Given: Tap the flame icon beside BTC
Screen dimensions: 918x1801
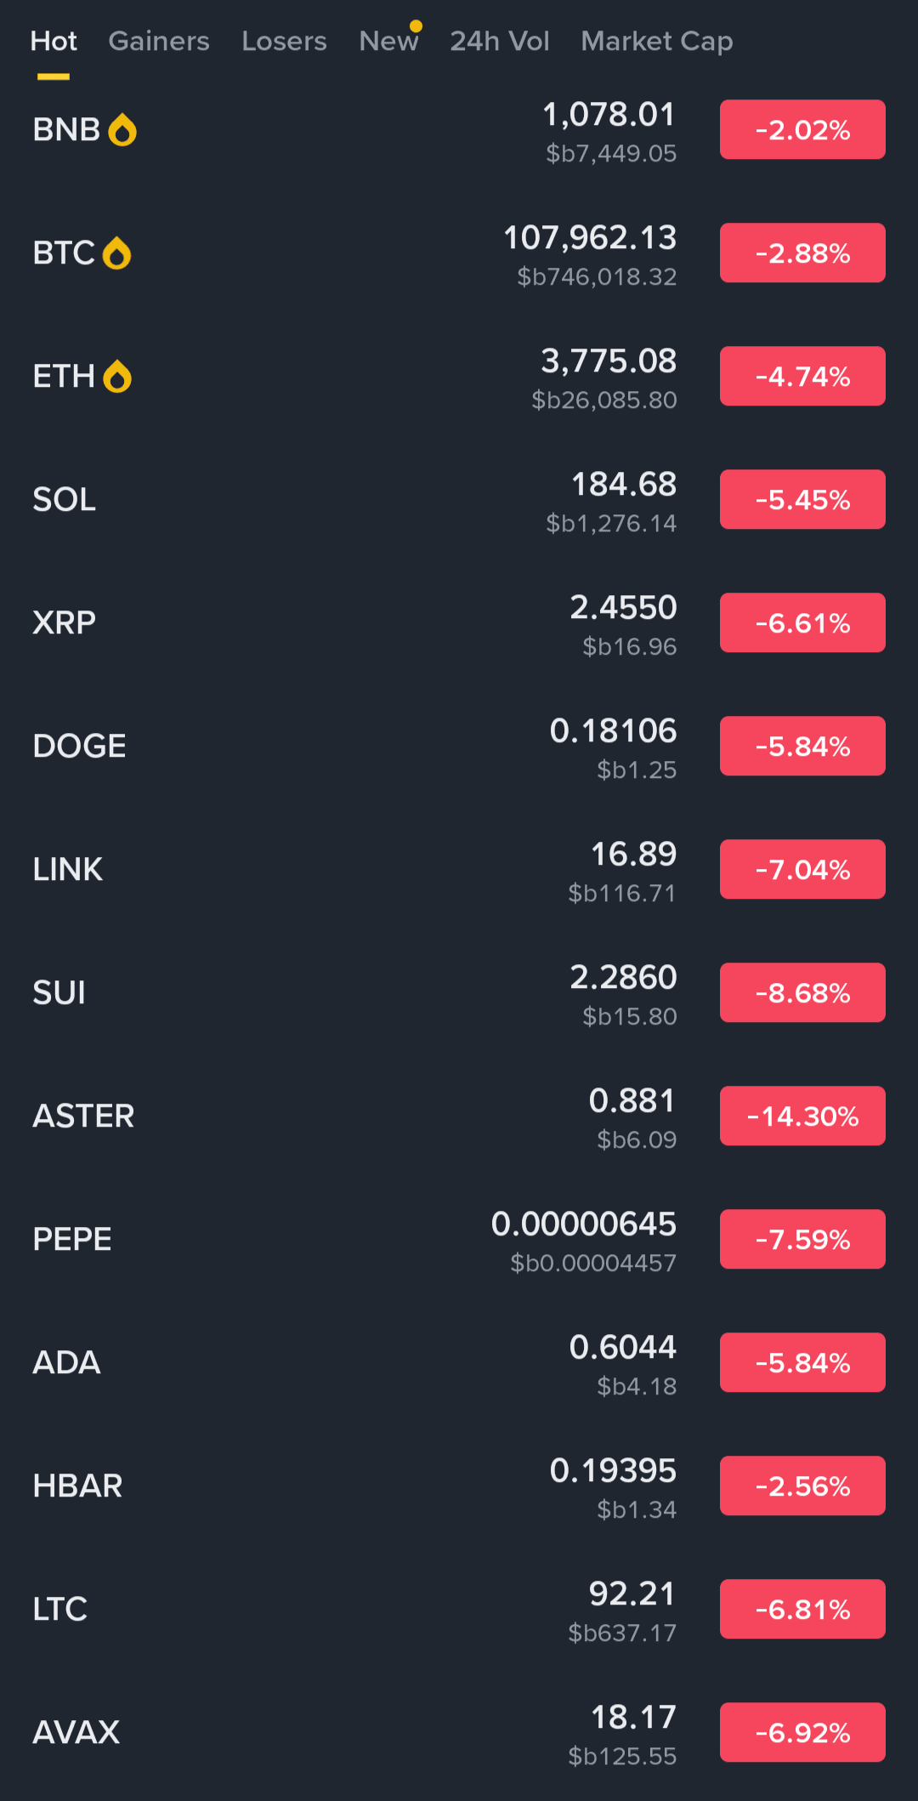Looking at the screenshot, I should pyautogui.click(x=116, y=253).
